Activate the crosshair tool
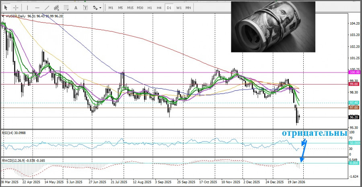 point(16,8)
